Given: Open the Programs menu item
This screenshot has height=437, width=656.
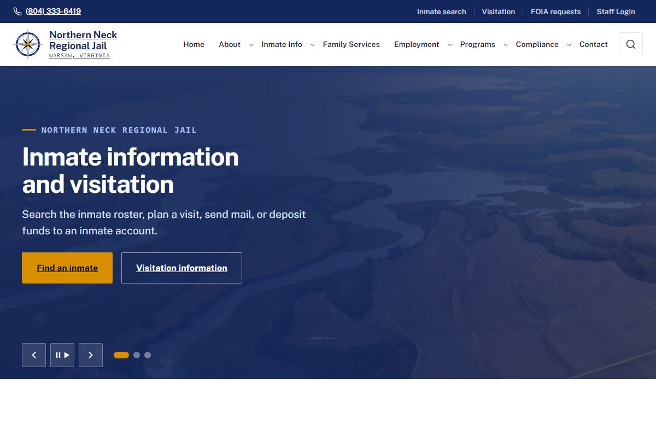Looking at the screenshot, I should click(x=478, y=44).
